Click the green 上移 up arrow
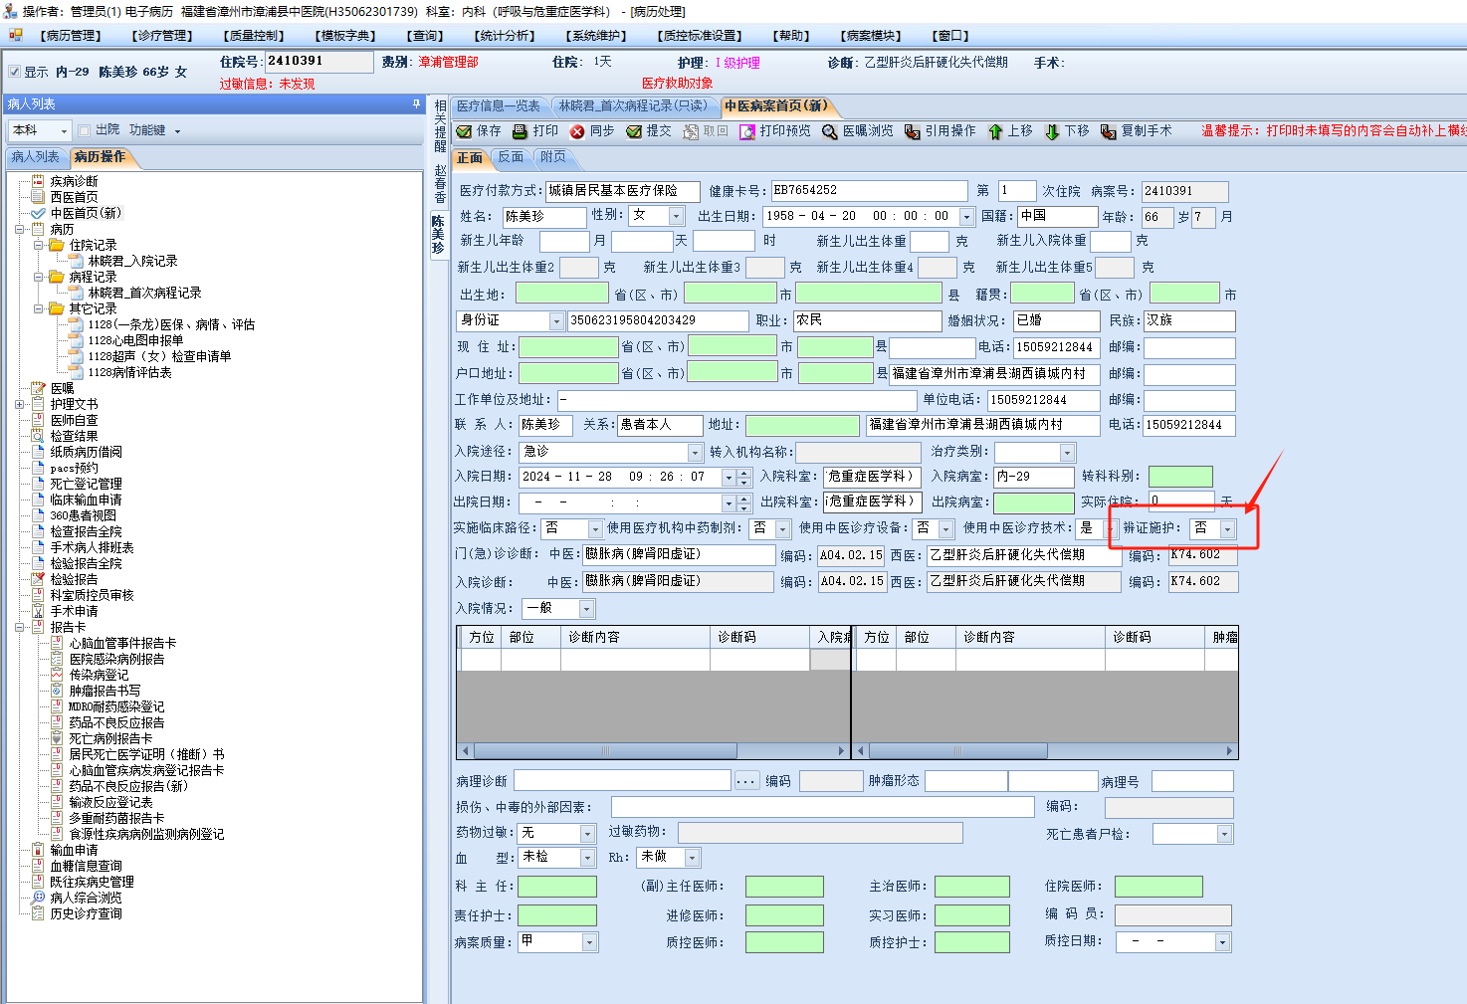 point(995,131)
